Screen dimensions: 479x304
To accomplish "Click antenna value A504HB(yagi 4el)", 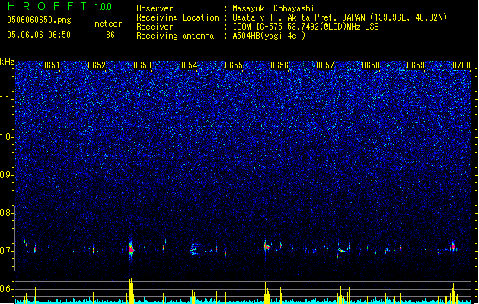I will tap(269, 36).
